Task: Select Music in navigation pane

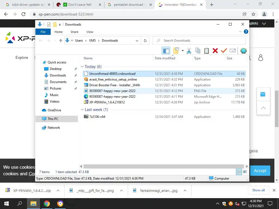Action: (x=54, y=95)
